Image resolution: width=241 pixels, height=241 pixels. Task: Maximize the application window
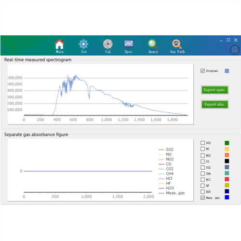click(228, 40)
